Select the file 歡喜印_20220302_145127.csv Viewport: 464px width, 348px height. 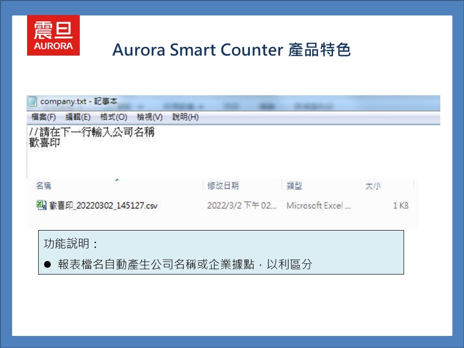tap(103, 205)
